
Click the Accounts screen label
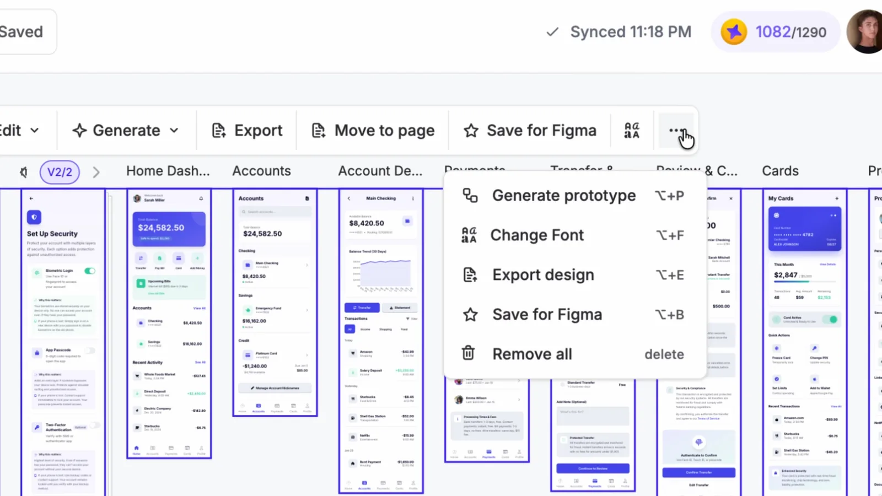tap(261, 171)
